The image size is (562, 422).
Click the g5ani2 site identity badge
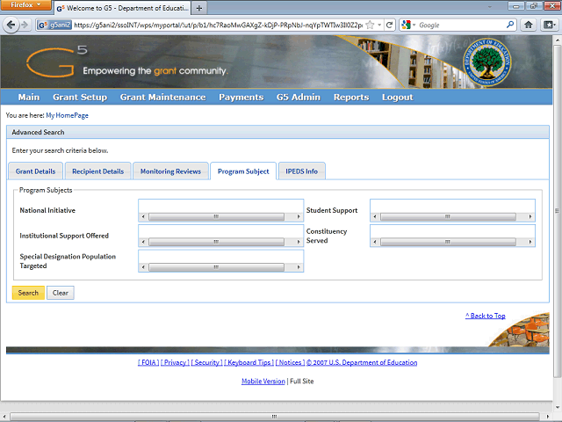(54, 25)
